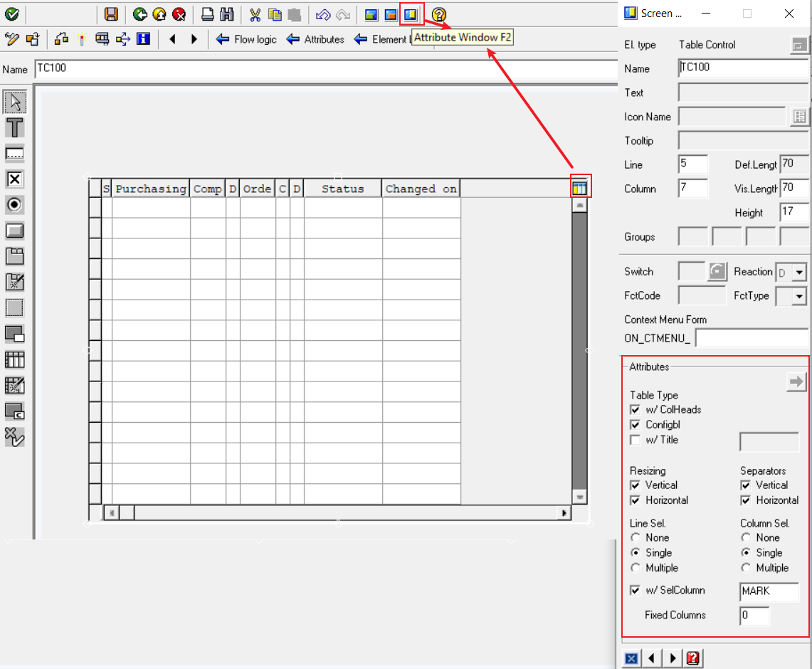The width and height of the screenshot is (812, 669).
Task: Open the Attributes button in toolbar
Action: click(x=315, y=39)
